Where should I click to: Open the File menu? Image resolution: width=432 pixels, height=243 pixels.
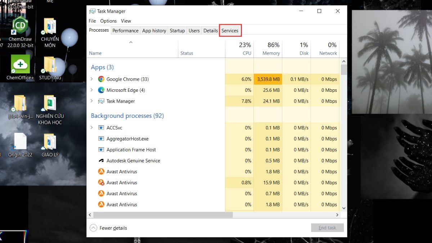[x=93, y=21]
